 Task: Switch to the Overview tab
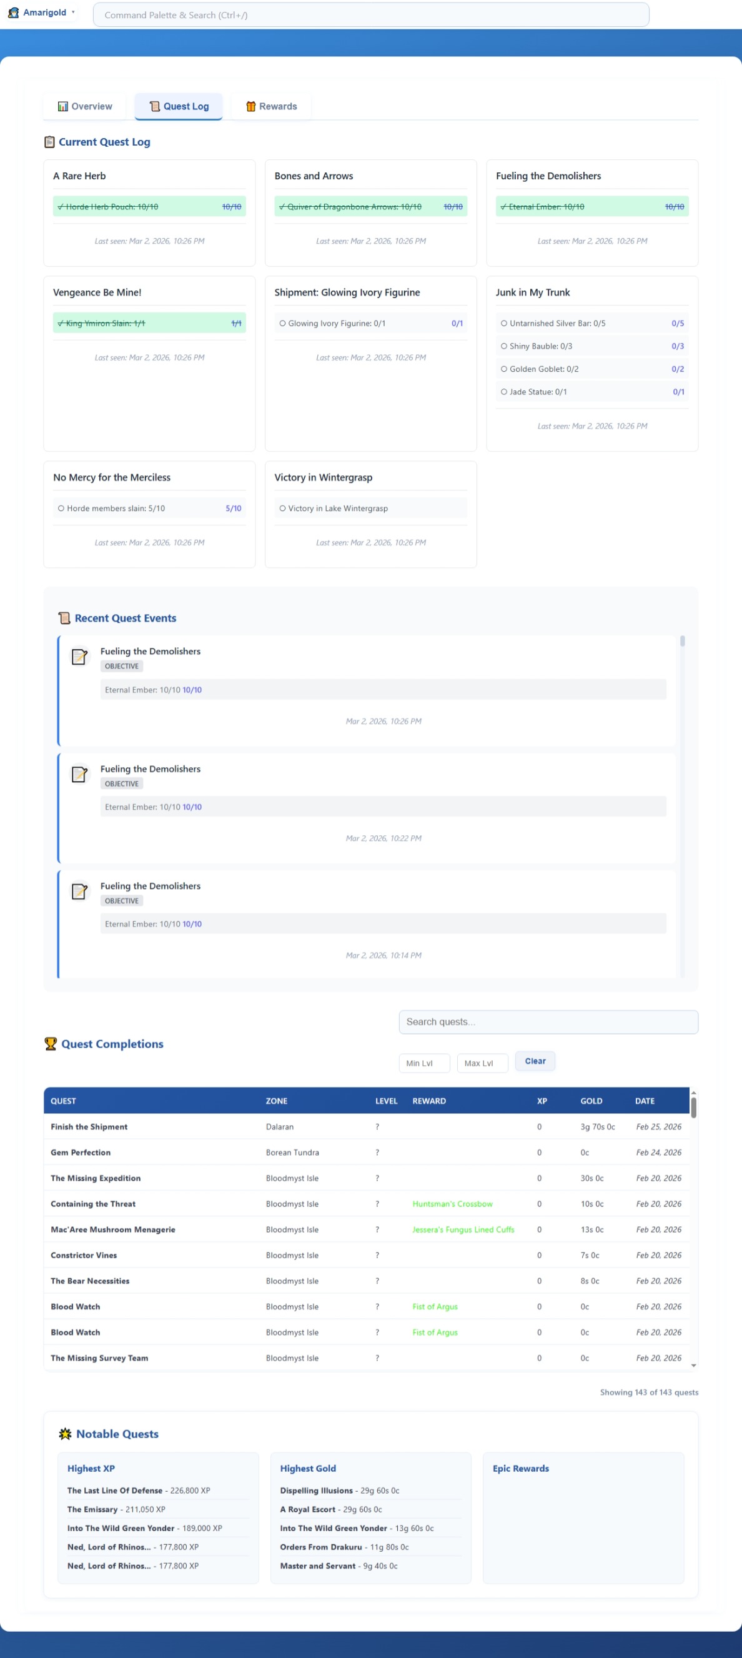(85, 106)
